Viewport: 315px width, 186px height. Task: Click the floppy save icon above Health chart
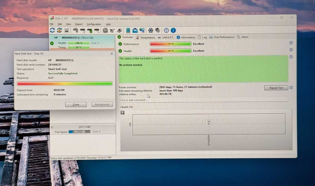point(122,113)
